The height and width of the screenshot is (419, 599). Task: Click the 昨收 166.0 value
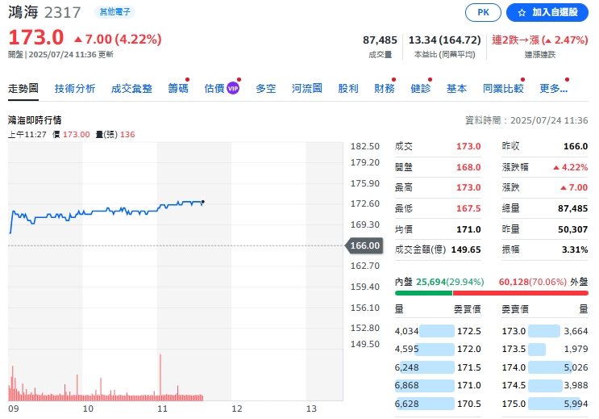pyautogui.click(x=576, y=146)
